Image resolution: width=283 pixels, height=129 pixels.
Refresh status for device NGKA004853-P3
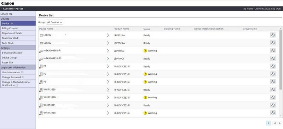tap(273, 58)
